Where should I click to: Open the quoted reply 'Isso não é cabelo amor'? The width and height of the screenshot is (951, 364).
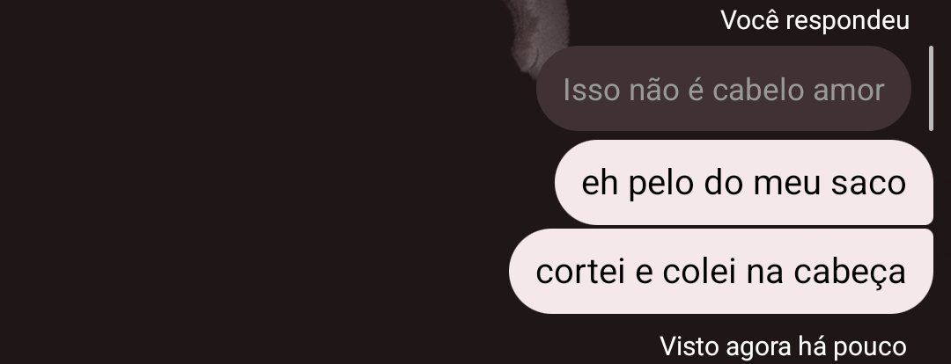point(724,89)
